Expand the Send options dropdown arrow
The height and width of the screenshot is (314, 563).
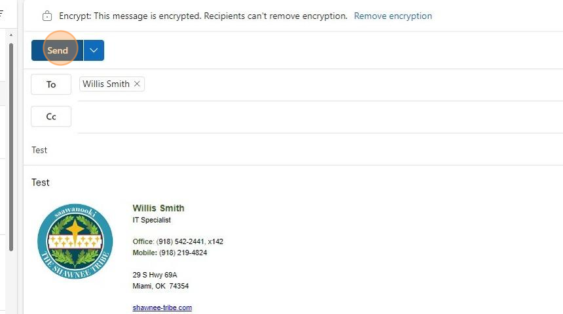tap(94, 50)
